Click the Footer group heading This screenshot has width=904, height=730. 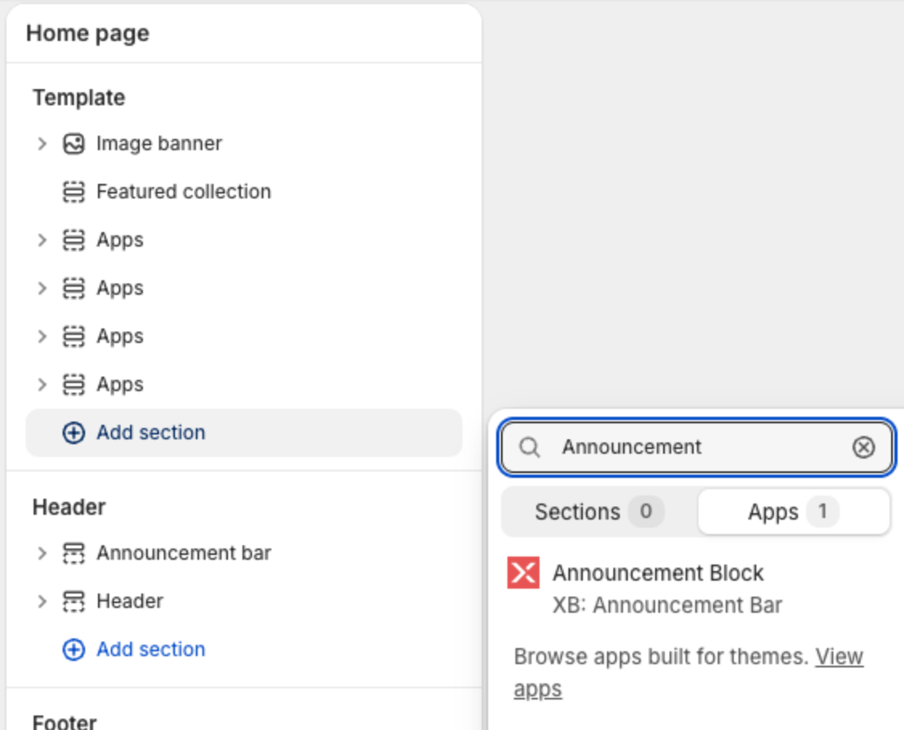pyautogui.click(x=64, y=722)
